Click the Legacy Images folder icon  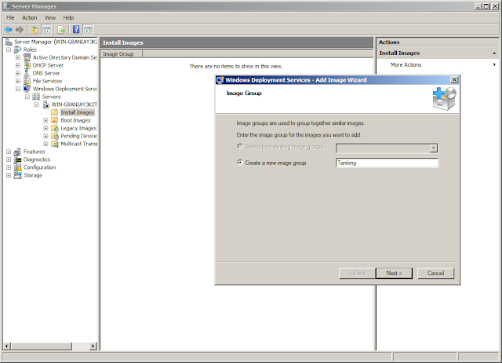point(55,128)
